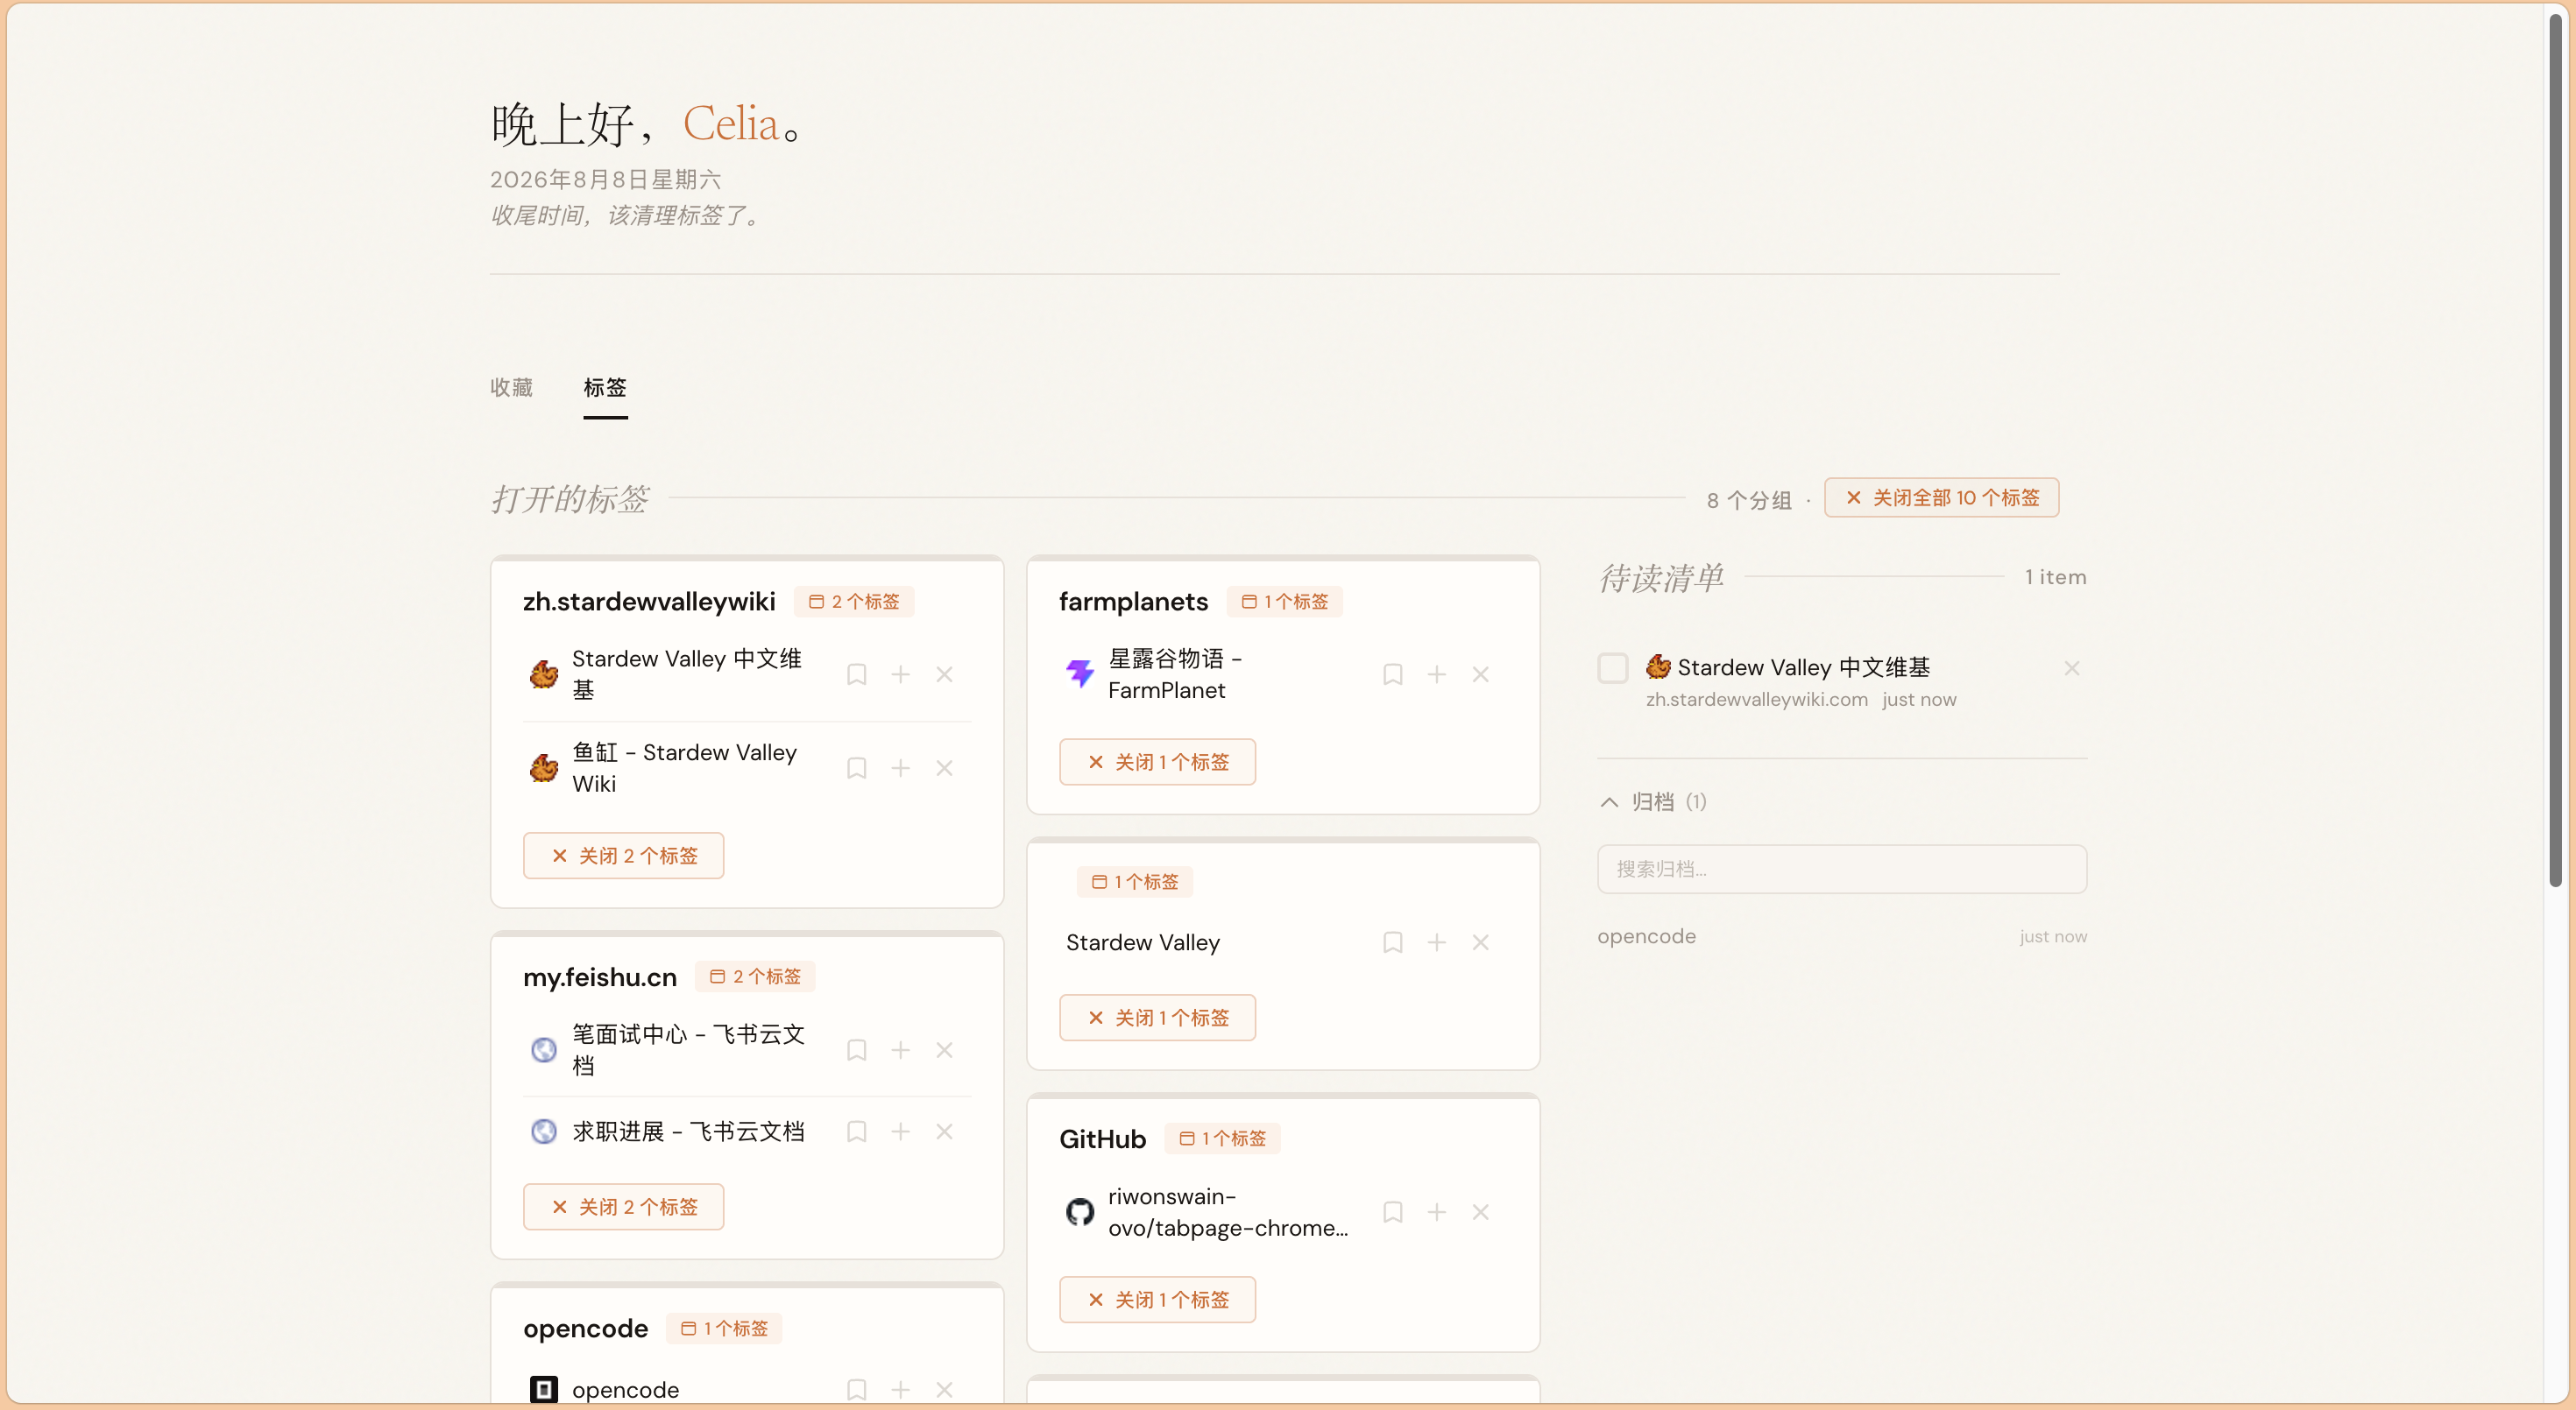Bookmark the 星露谷物语 - FarmPlanet tab
This screenshot has width=2576, height=1410.
click(1392, 674)
